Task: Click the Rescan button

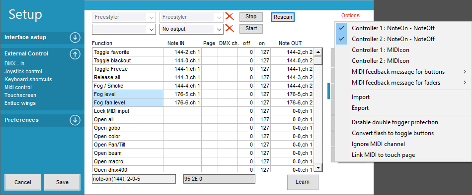Action: pyautogui.click(x=283, y=17)
